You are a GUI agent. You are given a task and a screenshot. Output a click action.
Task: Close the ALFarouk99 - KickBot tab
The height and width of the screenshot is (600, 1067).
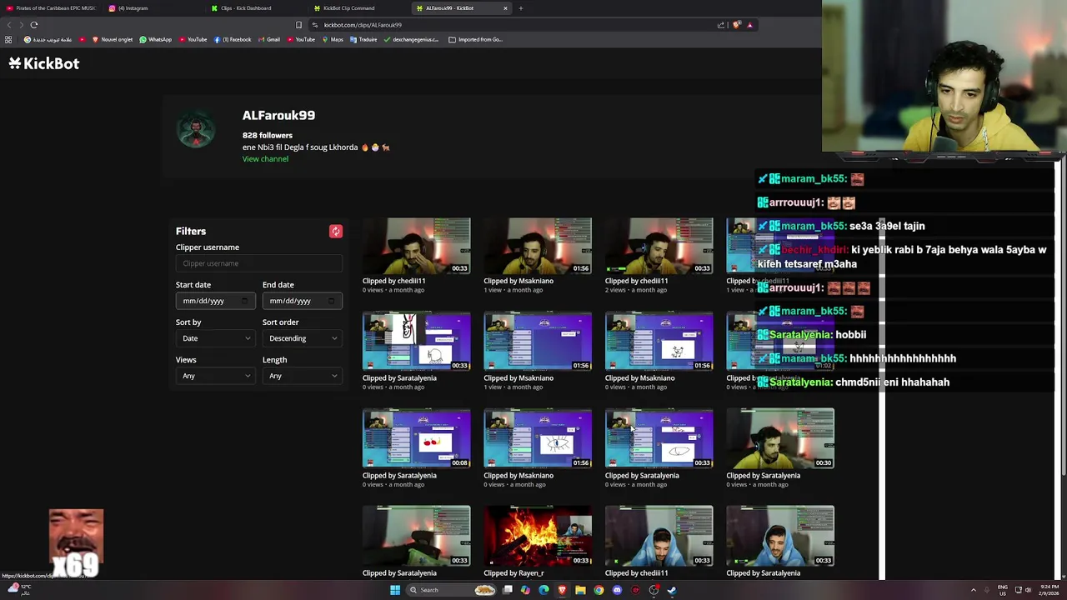tap(505, 8)
